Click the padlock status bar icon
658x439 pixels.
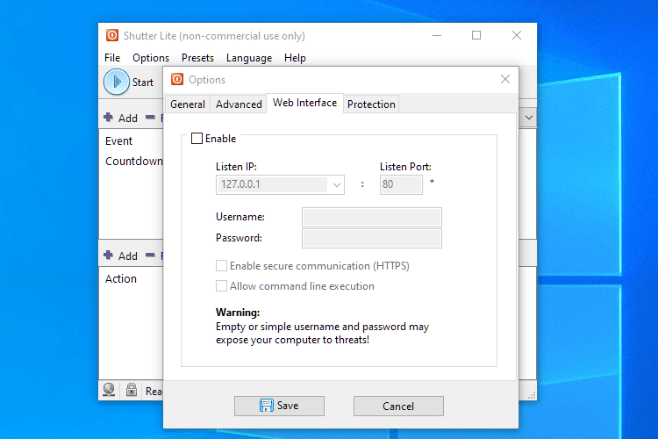coord(132,390)
